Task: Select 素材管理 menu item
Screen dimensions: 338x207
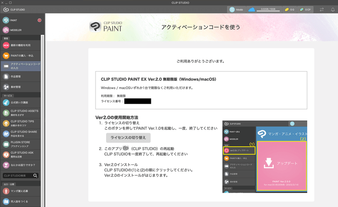Action: pos(21,87)
